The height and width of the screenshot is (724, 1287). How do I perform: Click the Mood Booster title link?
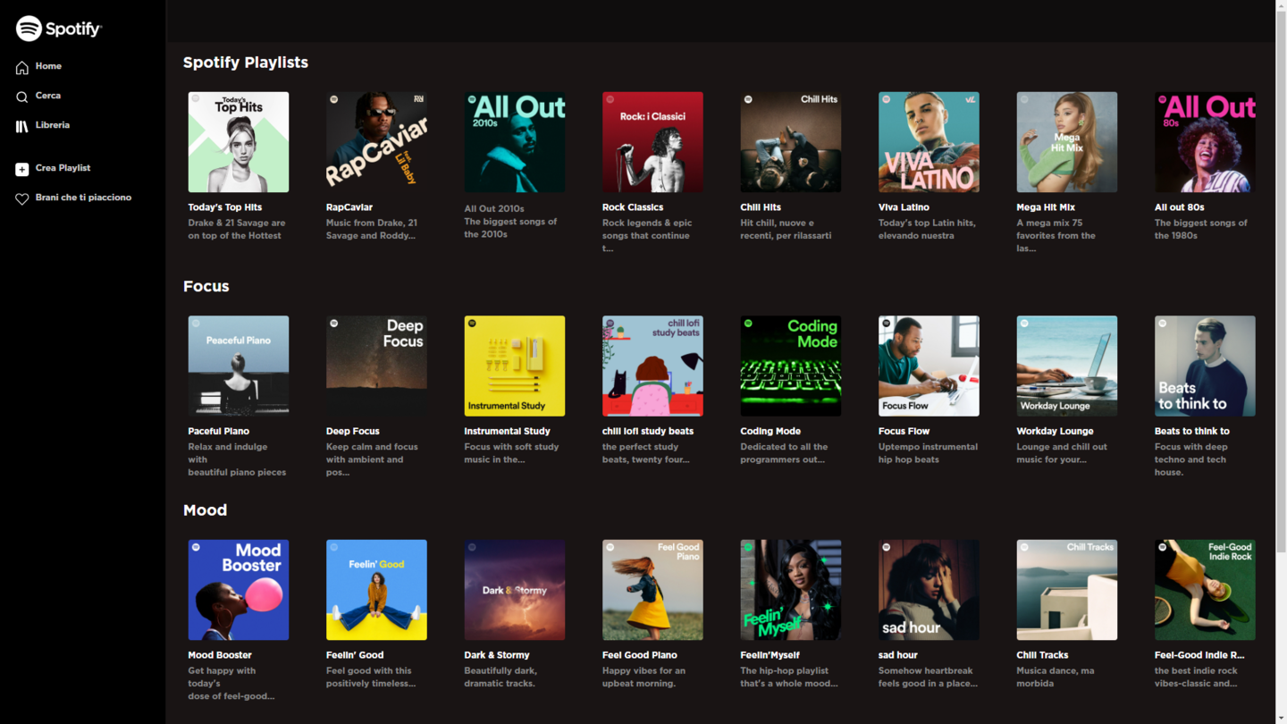(x=220, y=655)
